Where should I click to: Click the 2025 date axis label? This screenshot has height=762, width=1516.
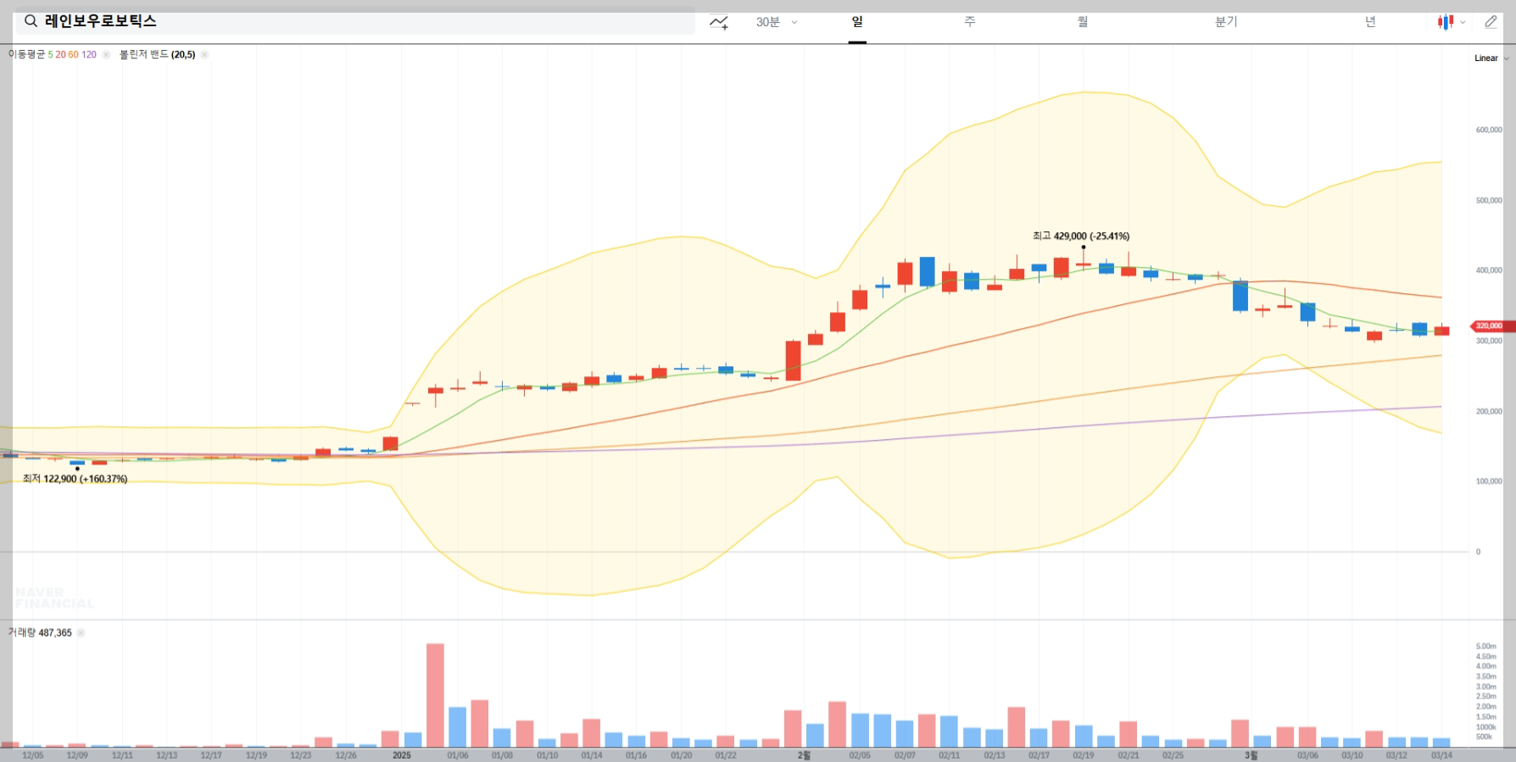pos(402,755)
